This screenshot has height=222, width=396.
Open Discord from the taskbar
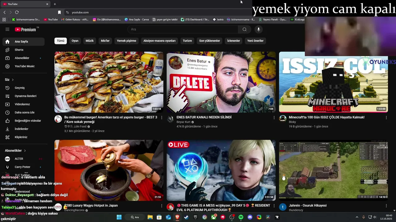click(x=250, y=217)
